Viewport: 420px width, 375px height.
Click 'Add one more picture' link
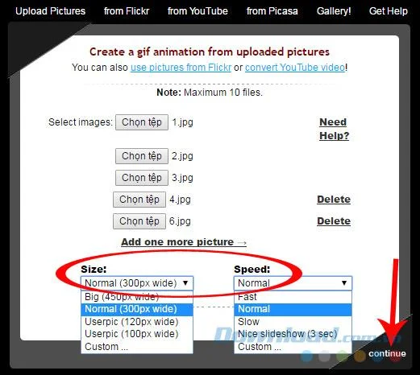(x=184, y=242)
